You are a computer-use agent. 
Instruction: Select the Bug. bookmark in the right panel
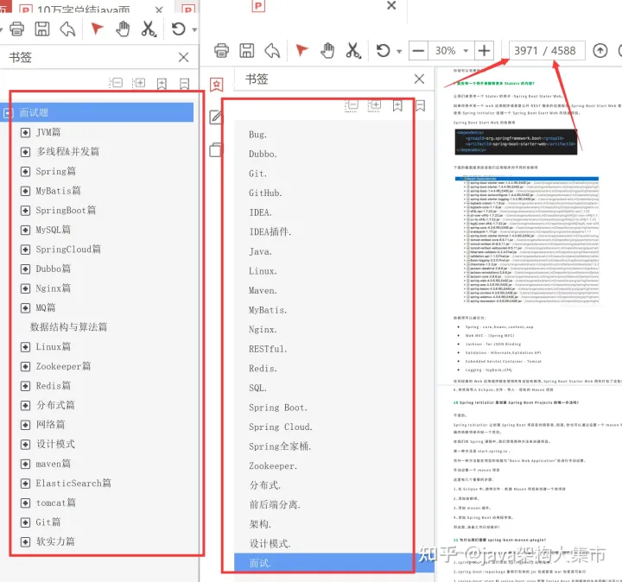pyautogui.click(x=257, y=135)
